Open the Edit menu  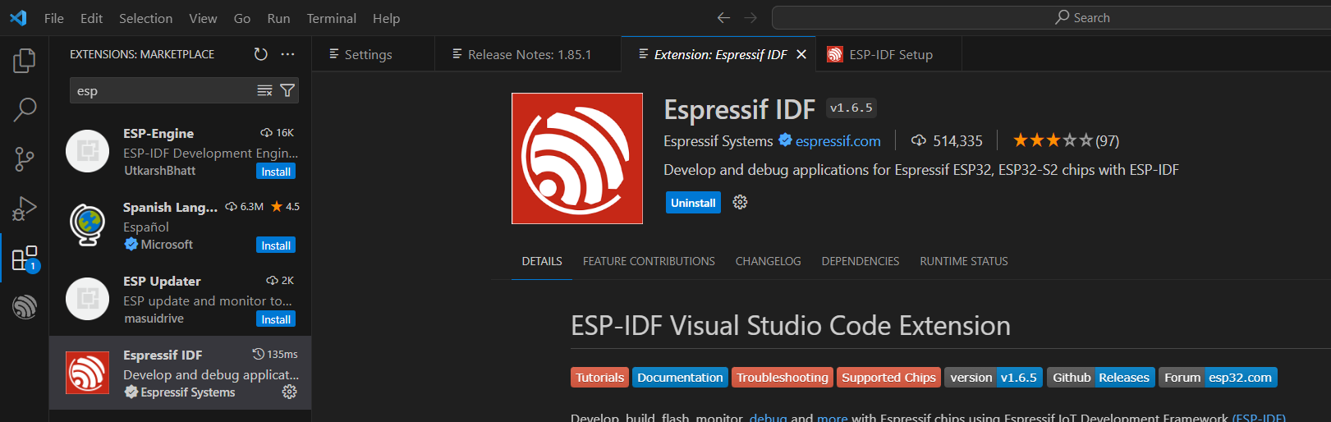tap(92, 18)
